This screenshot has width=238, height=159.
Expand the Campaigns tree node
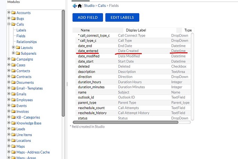[x=9, y=59]
